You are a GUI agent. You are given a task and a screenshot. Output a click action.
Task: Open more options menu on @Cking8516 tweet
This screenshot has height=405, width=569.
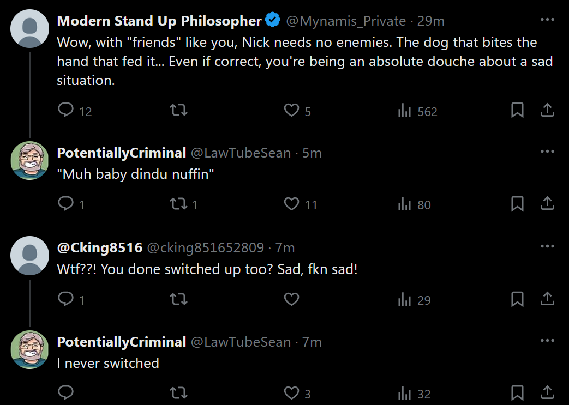pos(547,246)
